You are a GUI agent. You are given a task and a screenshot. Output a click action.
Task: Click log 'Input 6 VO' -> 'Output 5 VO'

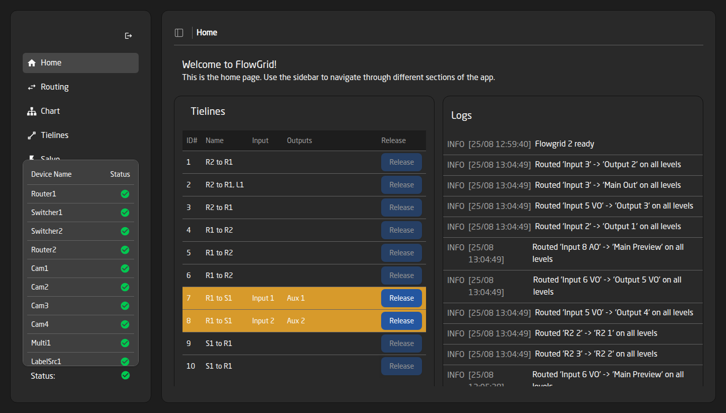tap(573, 287)
